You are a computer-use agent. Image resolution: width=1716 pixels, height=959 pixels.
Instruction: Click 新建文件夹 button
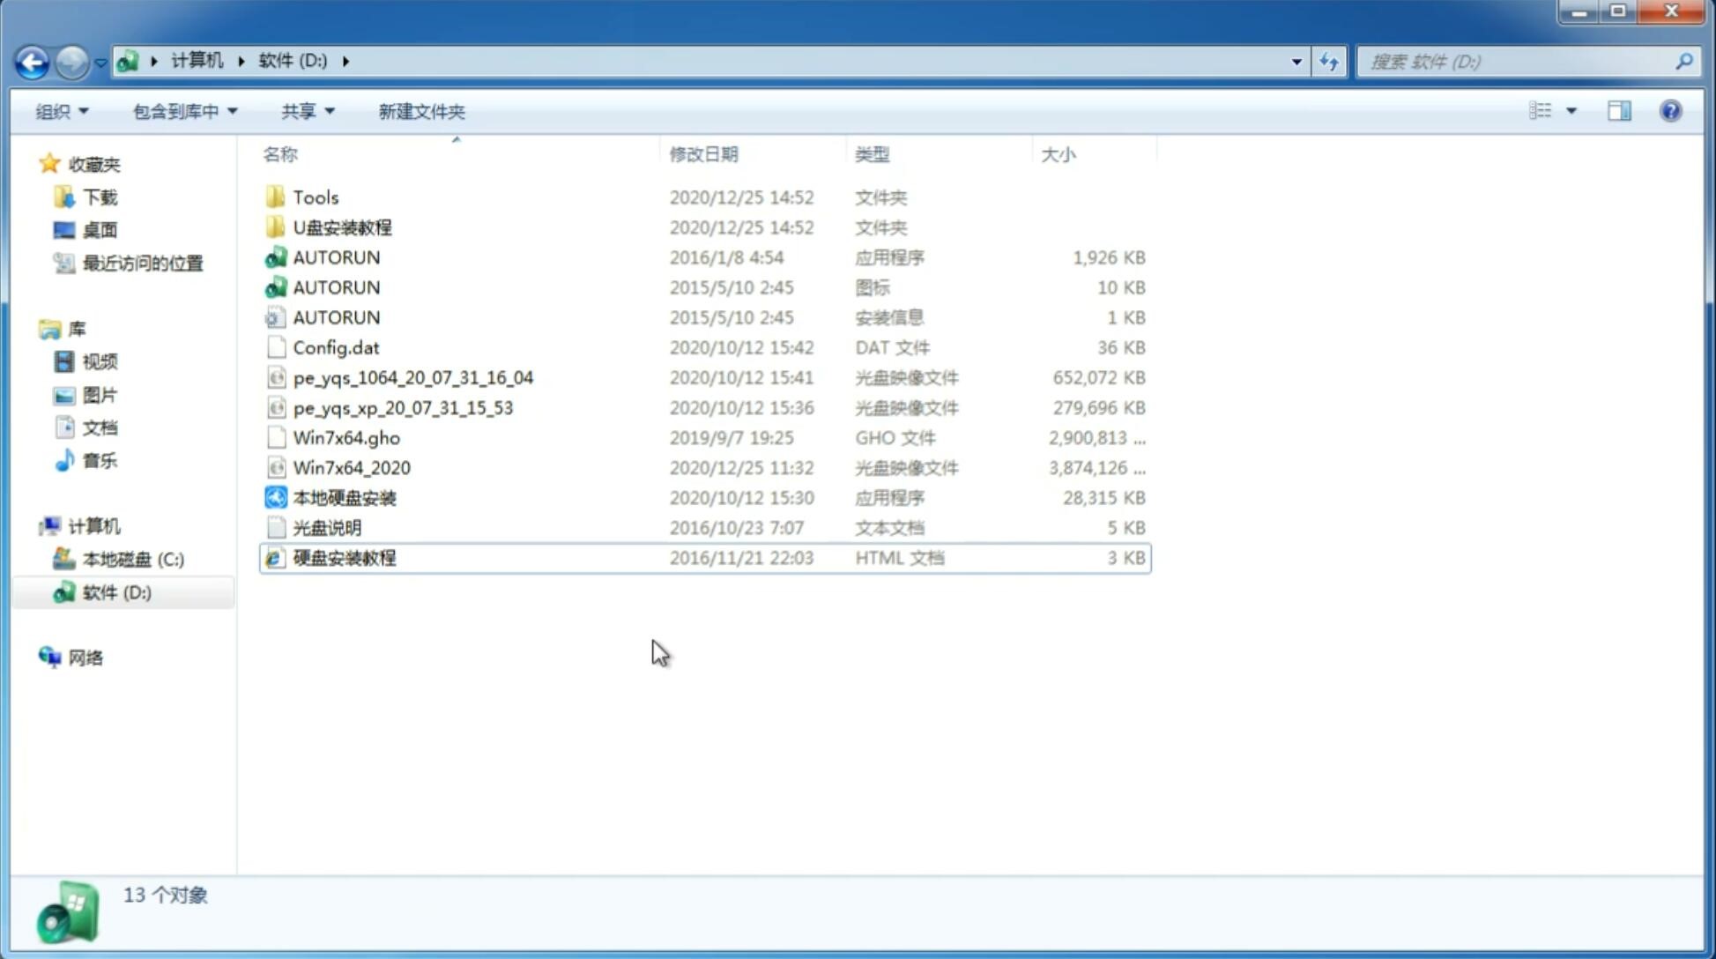click(420, 109)
